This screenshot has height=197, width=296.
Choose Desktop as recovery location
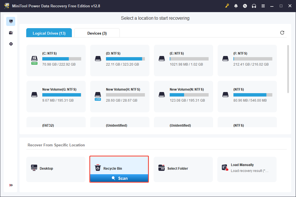56,169
